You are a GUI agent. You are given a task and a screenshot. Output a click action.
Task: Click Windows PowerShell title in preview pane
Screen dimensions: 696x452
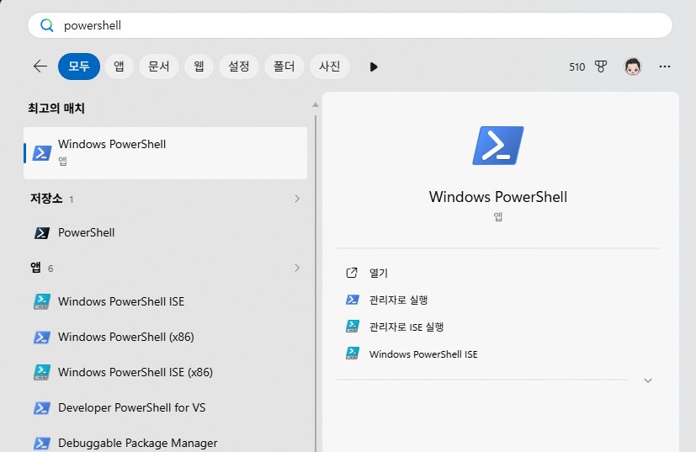[x=498, y=197]
